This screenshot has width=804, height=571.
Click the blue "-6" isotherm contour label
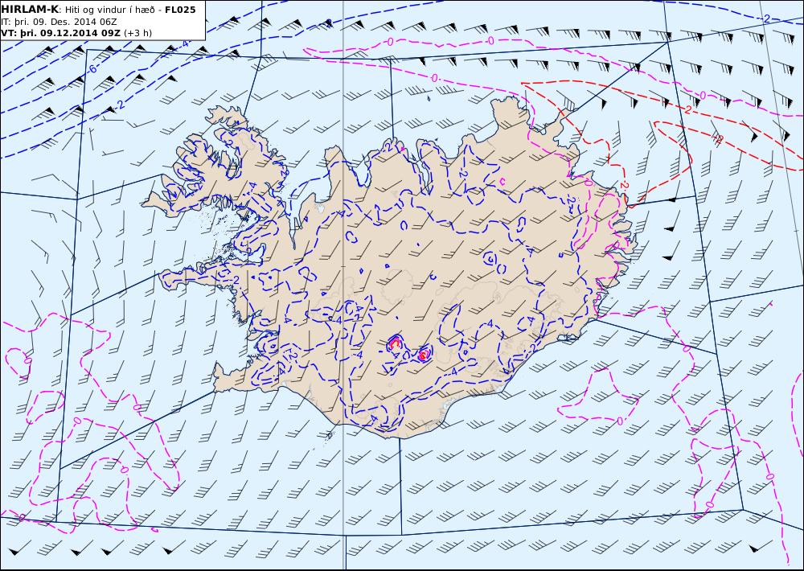pos(92,68)
